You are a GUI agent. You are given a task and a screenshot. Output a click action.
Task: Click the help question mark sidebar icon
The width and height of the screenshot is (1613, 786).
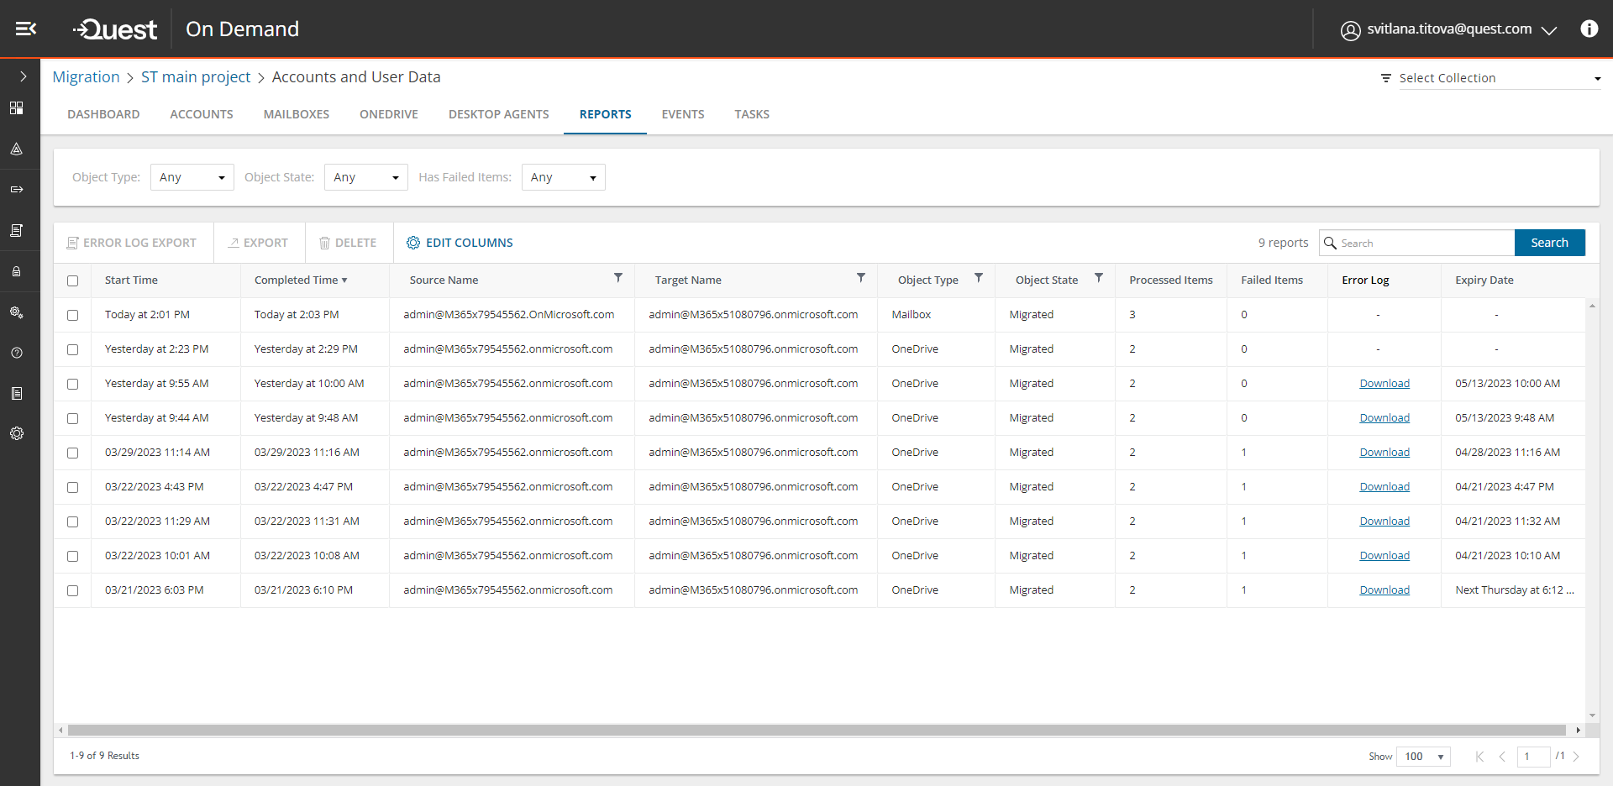pos(17,353)
